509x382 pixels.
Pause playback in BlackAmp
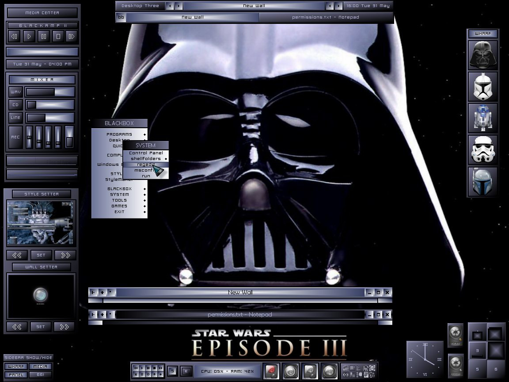click(43, 36)
